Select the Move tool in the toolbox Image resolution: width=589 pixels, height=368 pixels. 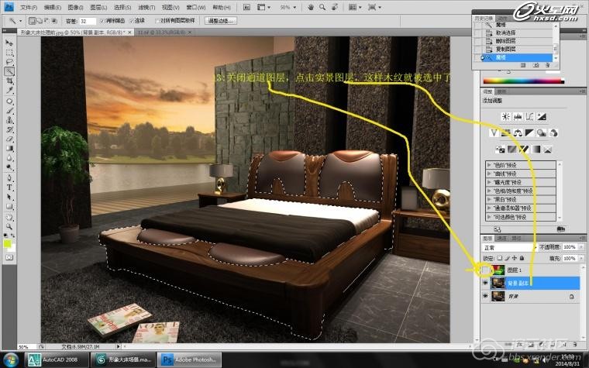(9, 43)
